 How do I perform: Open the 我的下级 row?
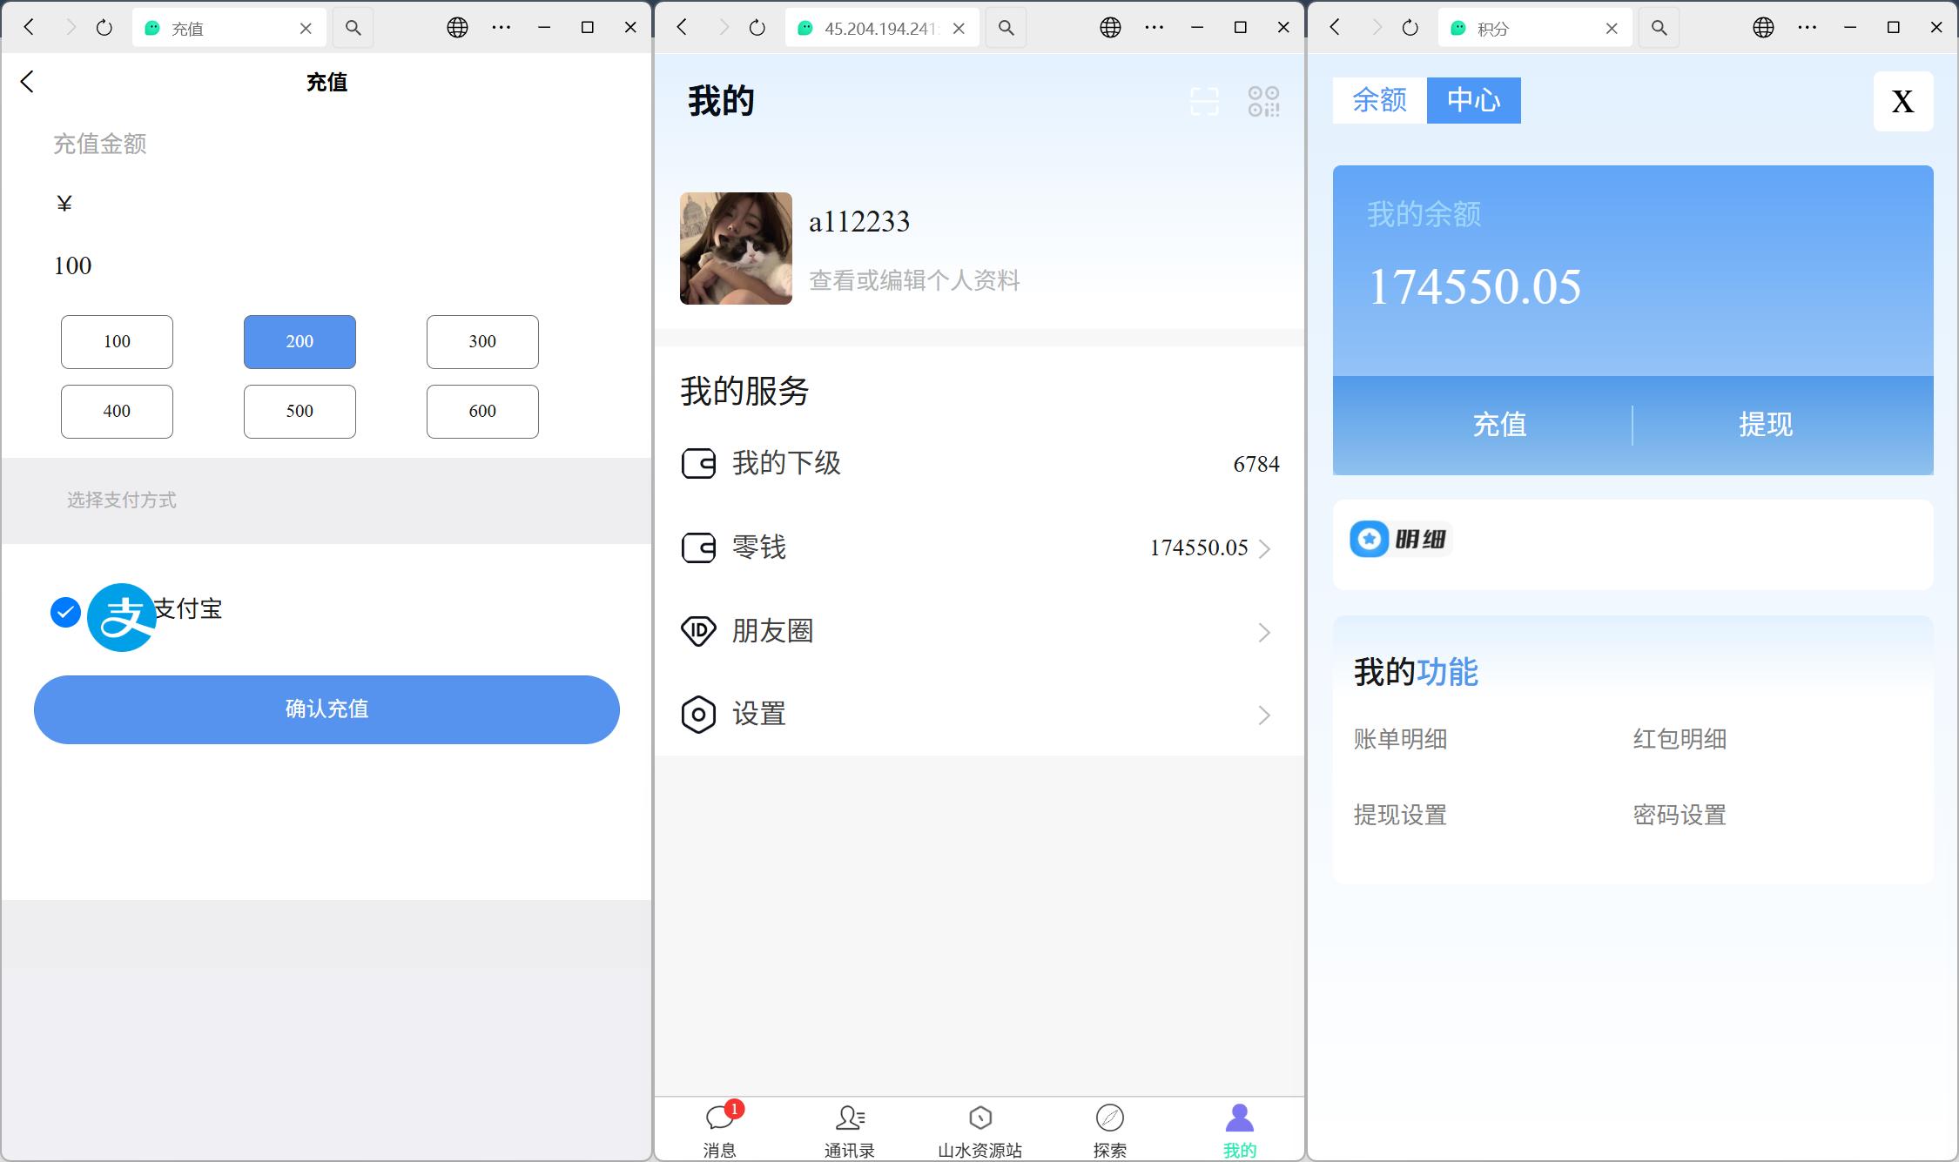pyautogui.click(x=979, y=464)
